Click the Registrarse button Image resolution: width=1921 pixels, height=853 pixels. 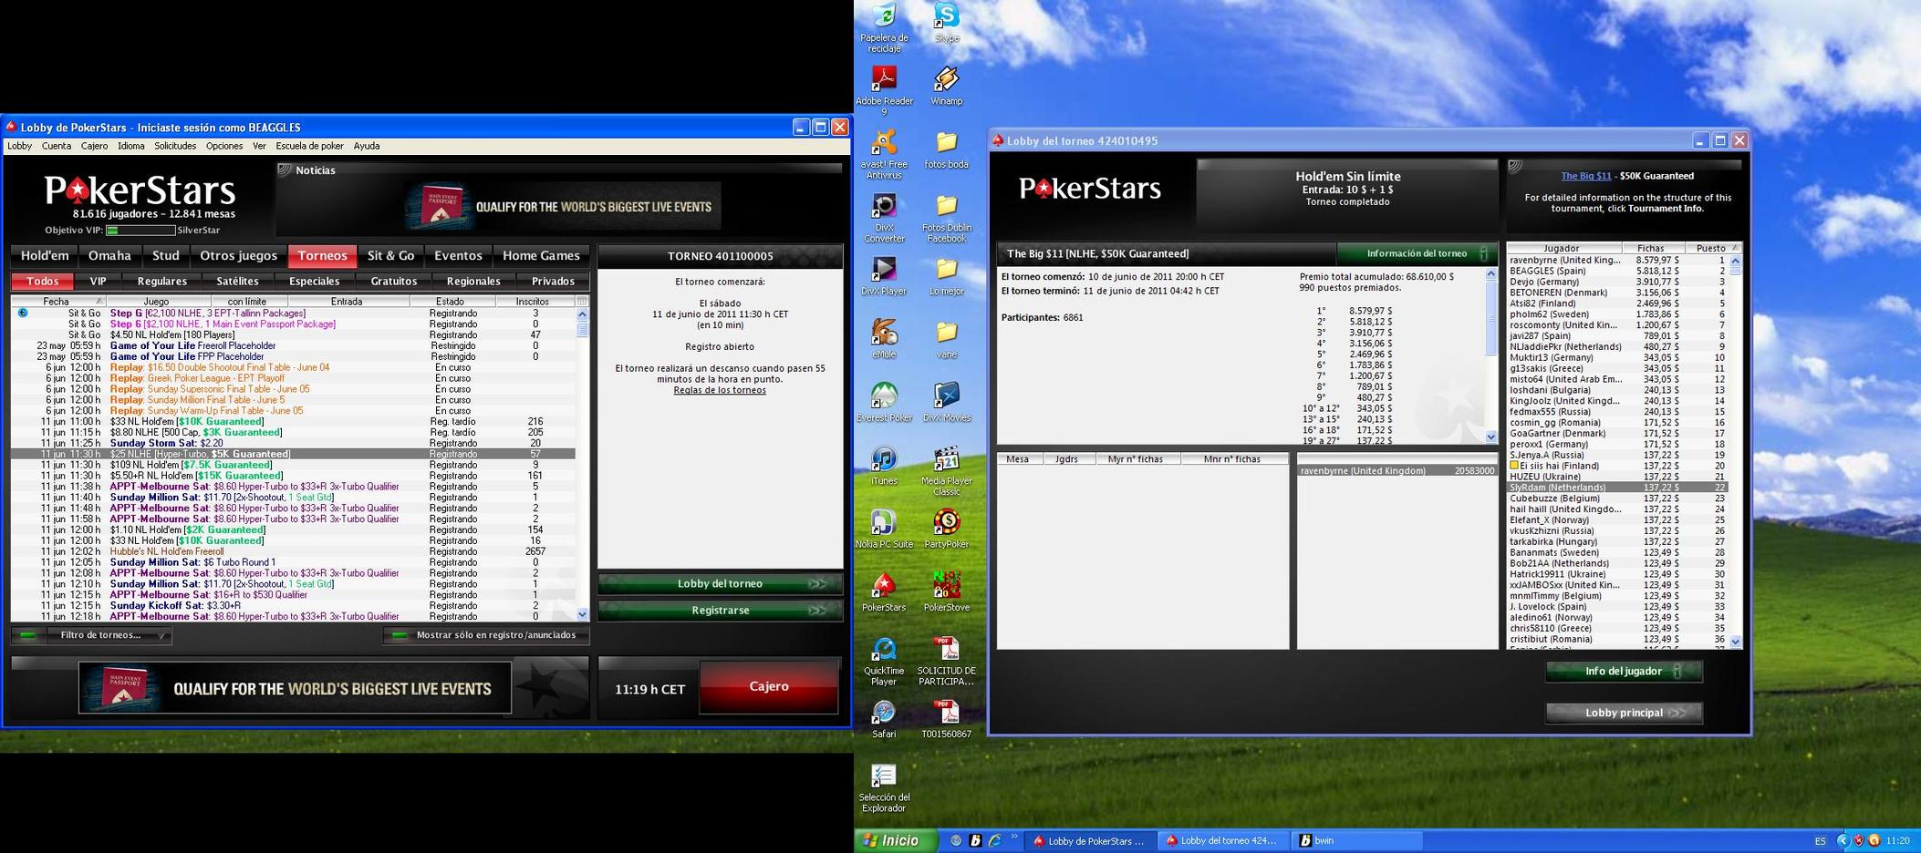click(x=721, y=610)
